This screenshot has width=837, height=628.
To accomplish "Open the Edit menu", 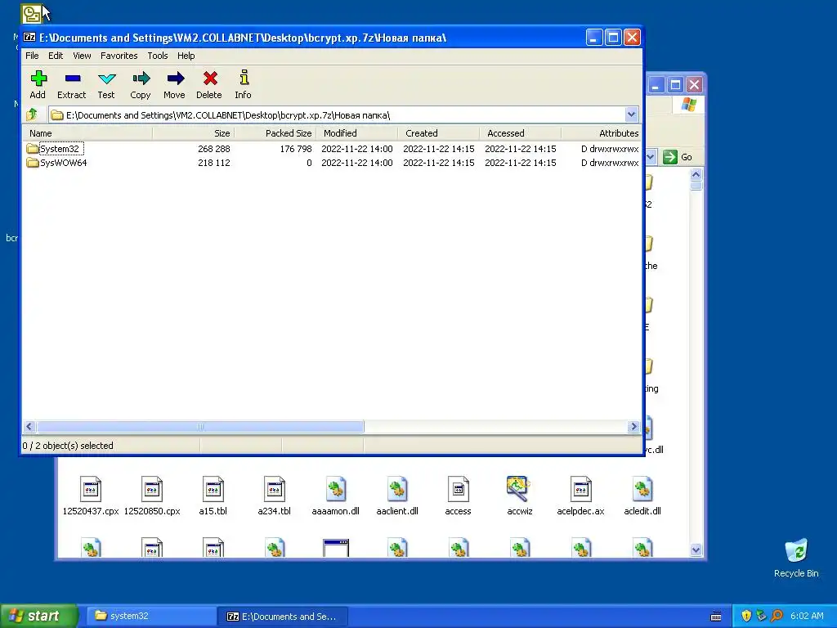I will 56,56.
